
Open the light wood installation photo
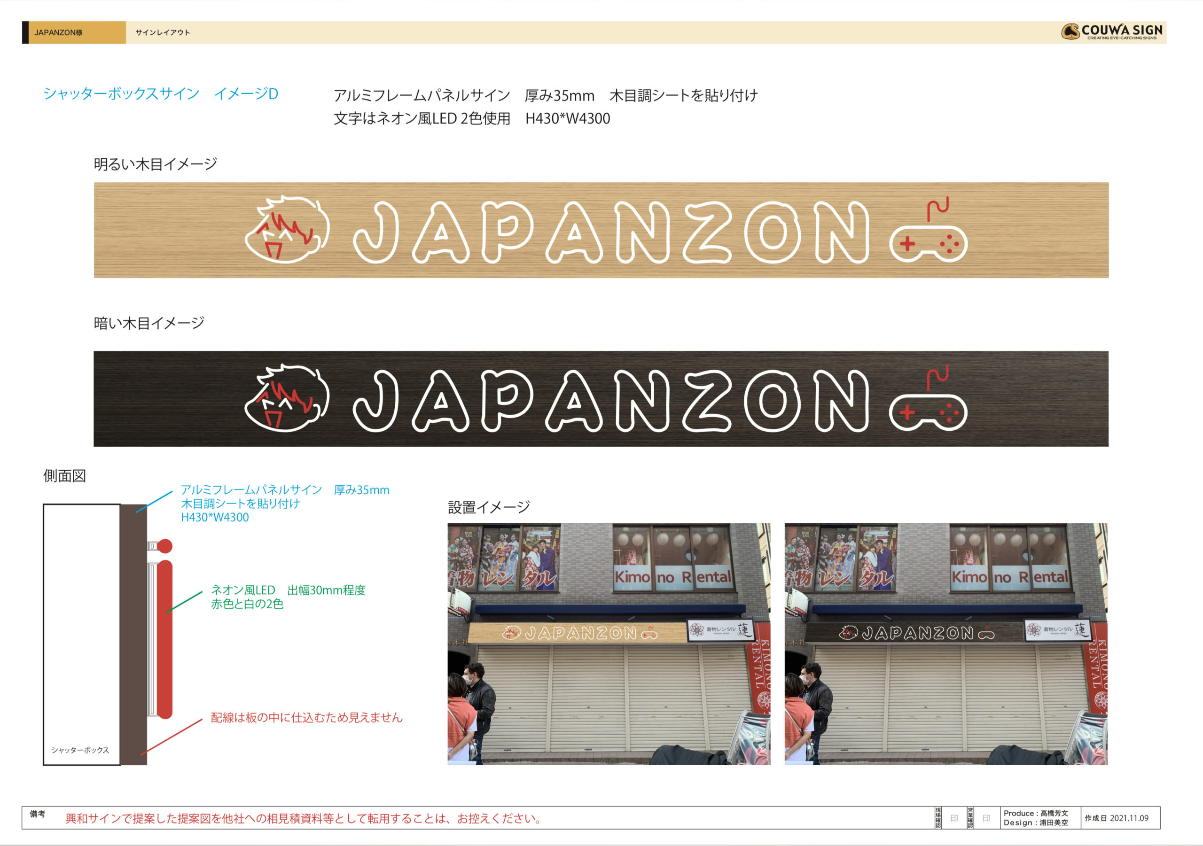click(x=609, y=644)
